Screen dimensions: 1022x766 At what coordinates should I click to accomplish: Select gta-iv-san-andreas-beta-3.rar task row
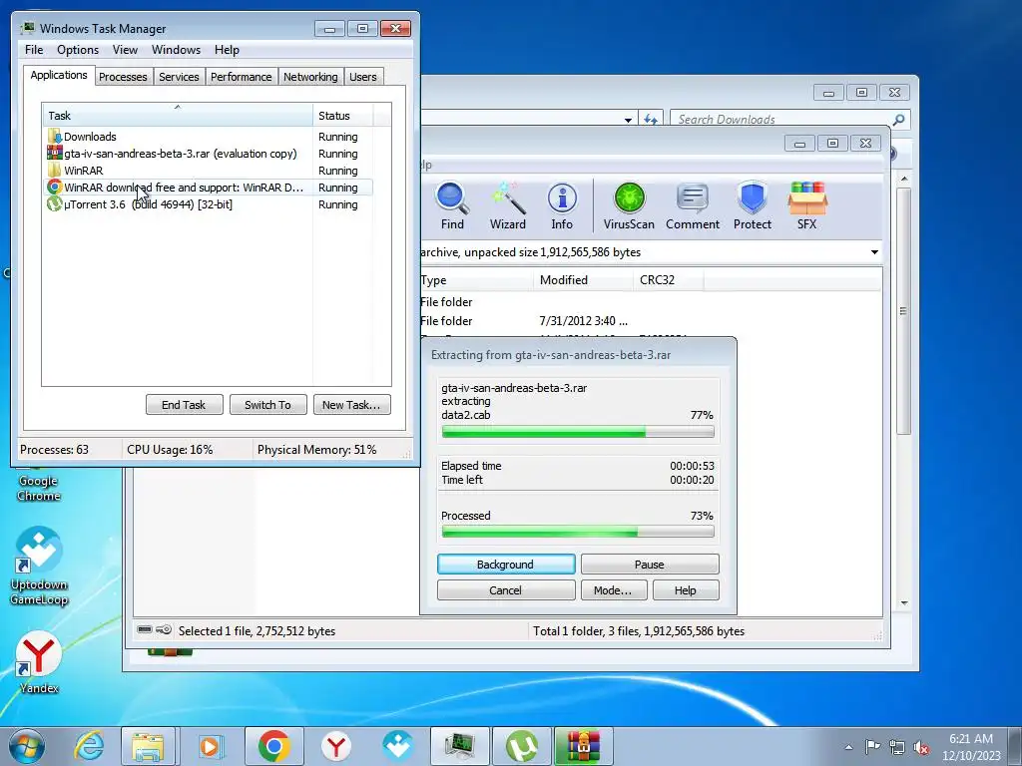pyautogui.click(x=209, y=154)
